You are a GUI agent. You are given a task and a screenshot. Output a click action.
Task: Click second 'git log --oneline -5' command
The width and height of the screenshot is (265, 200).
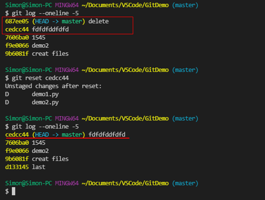(45, 127)
